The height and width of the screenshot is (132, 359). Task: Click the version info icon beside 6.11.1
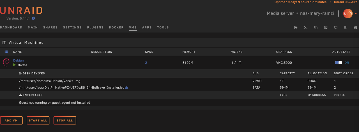pyautogui.click(x=33, y=18)
